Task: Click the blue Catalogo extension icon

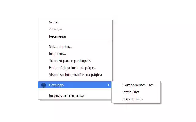Action: [x=43, y=85]
